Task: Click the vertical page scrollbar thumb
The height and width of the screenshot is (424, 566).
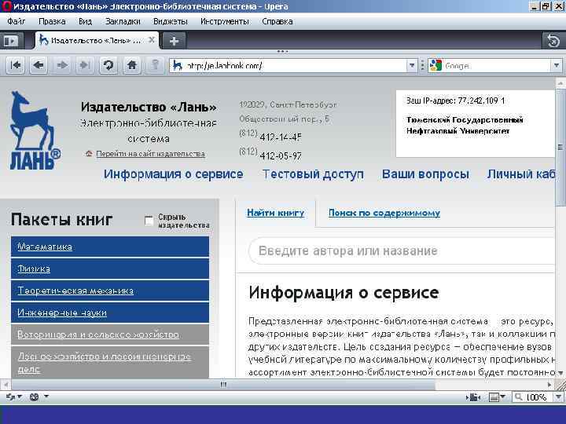Action: 560,147
